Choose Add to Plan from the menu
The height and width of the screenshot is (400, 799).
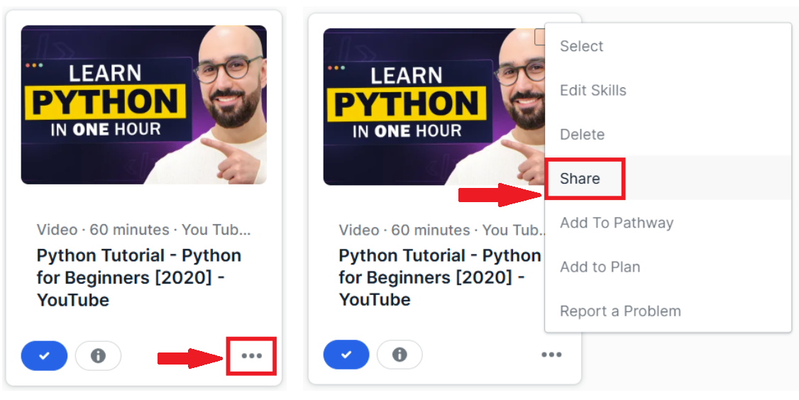[600, 267]
